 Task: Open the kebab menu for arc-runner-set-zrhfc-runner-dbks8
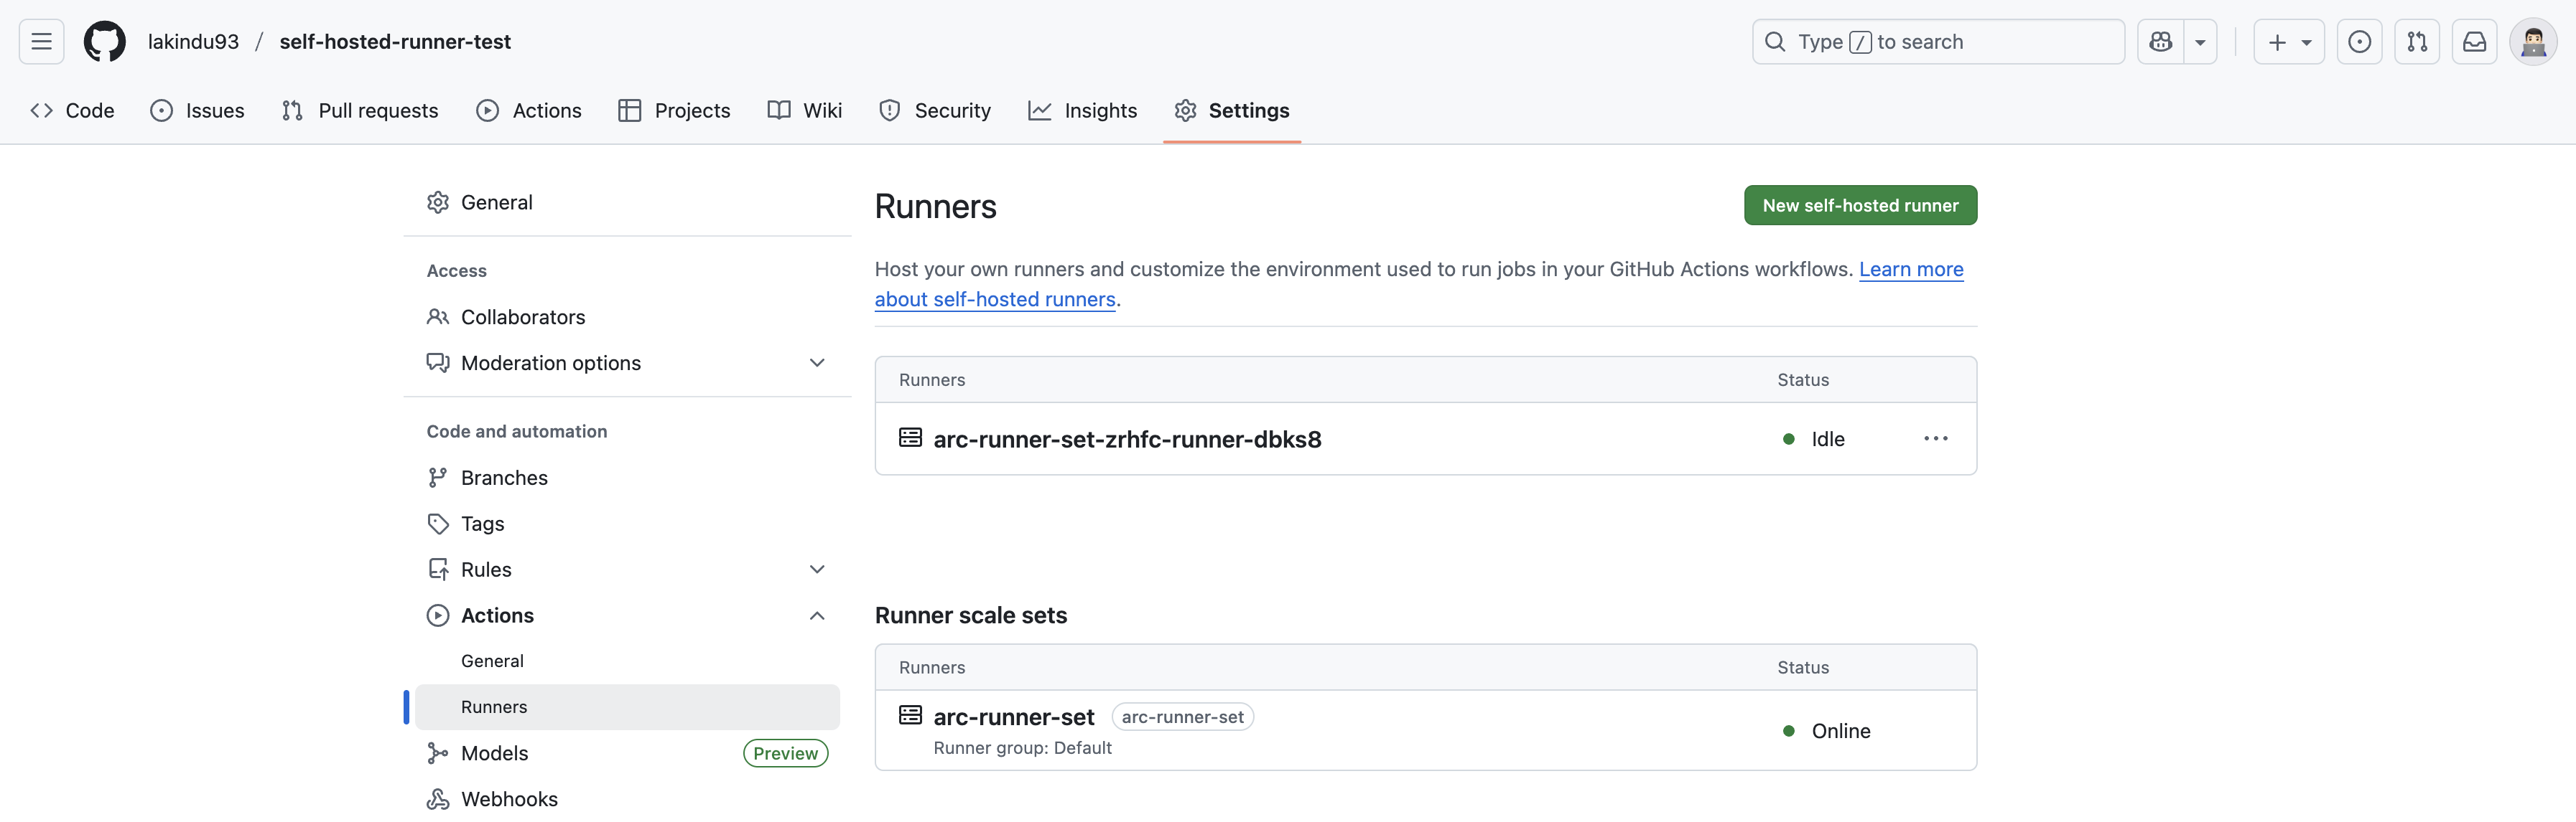click(1936, 438)
